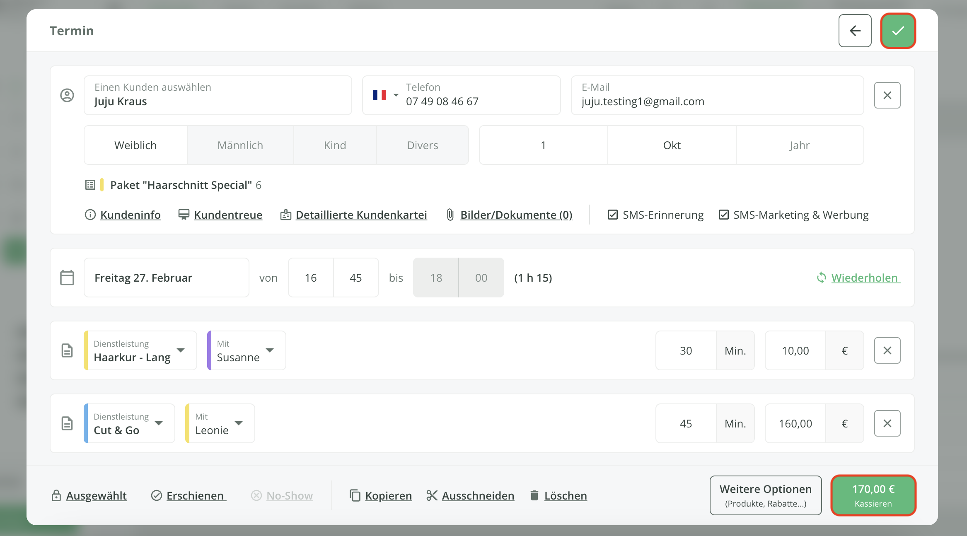
Task: Open the Kundentreue link
Action: pos(228,215)
